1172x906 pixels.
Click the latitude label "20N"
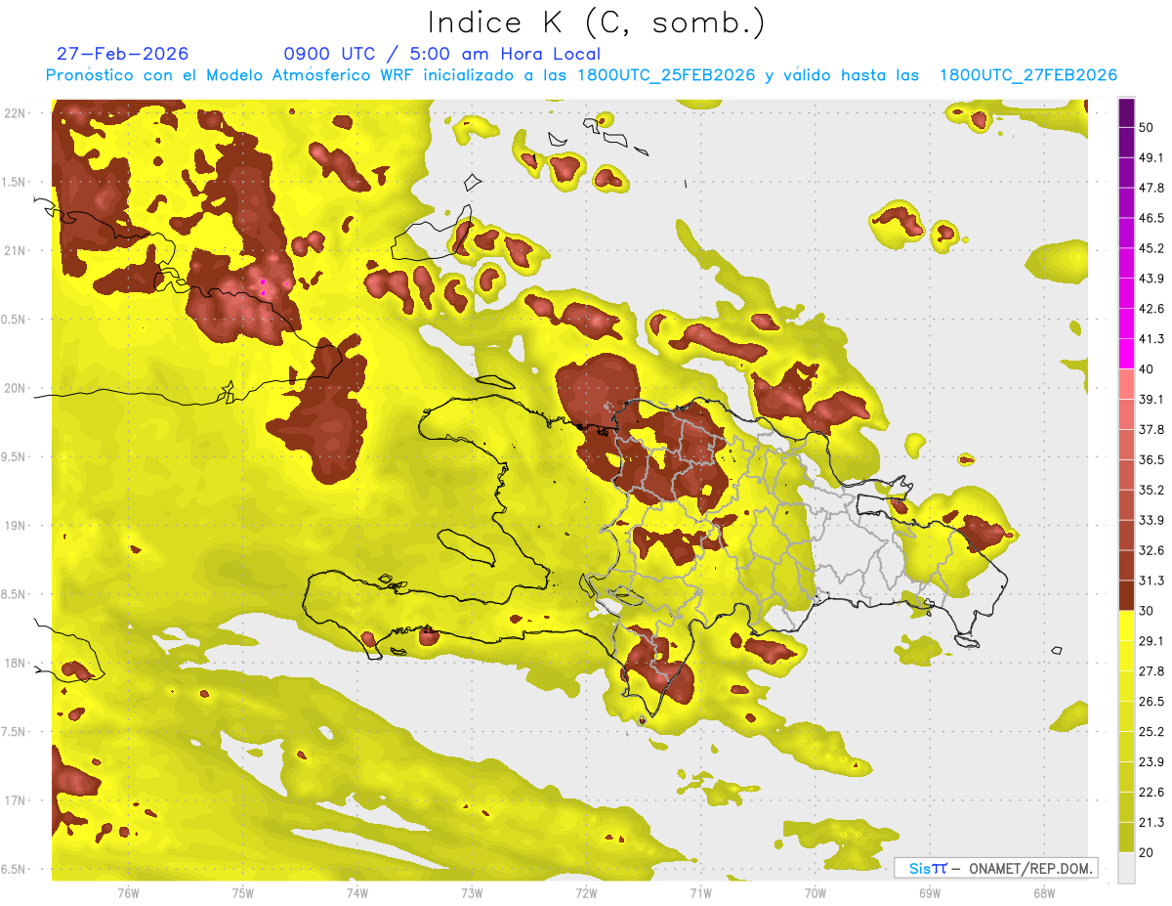14,388
